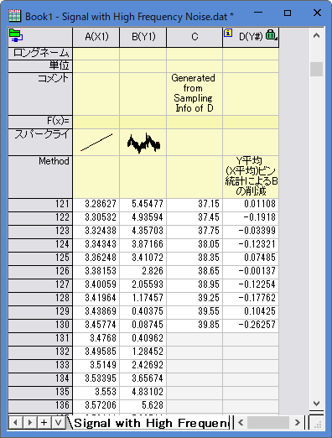Click cell value 0.01108

click(251, 205)
